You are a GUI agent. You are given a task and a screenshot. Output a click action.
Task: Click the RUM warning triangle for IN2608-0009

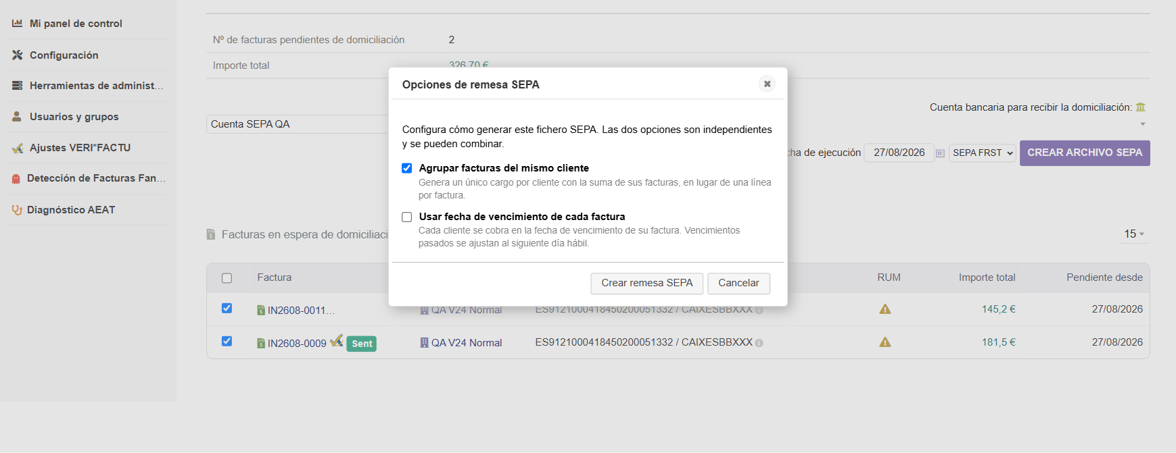885,342
